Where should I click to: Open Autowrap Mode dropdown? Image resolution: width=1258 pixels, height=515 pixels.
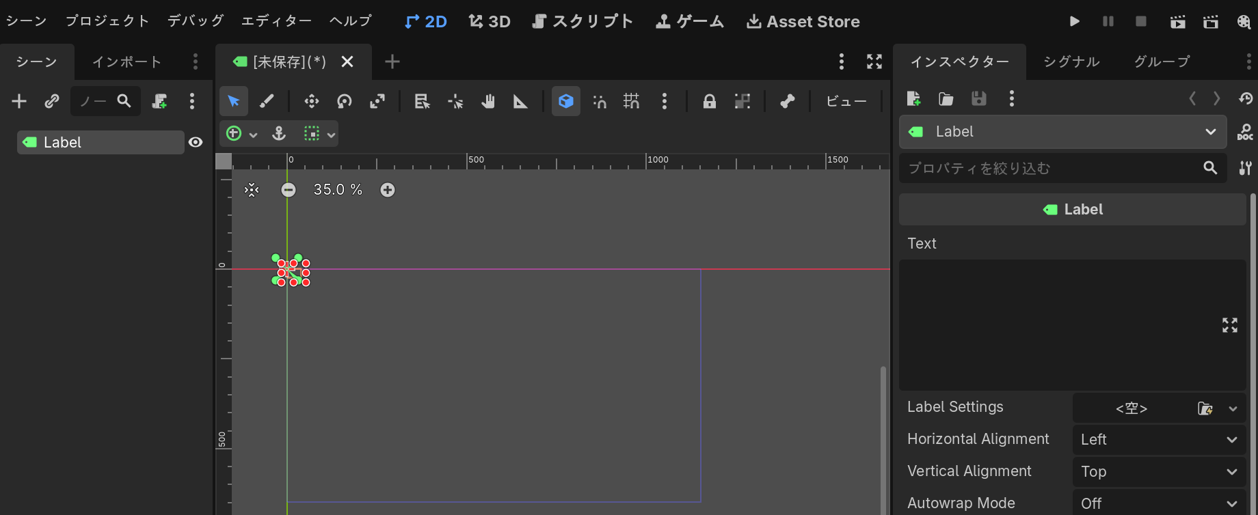coord(1159,503)
